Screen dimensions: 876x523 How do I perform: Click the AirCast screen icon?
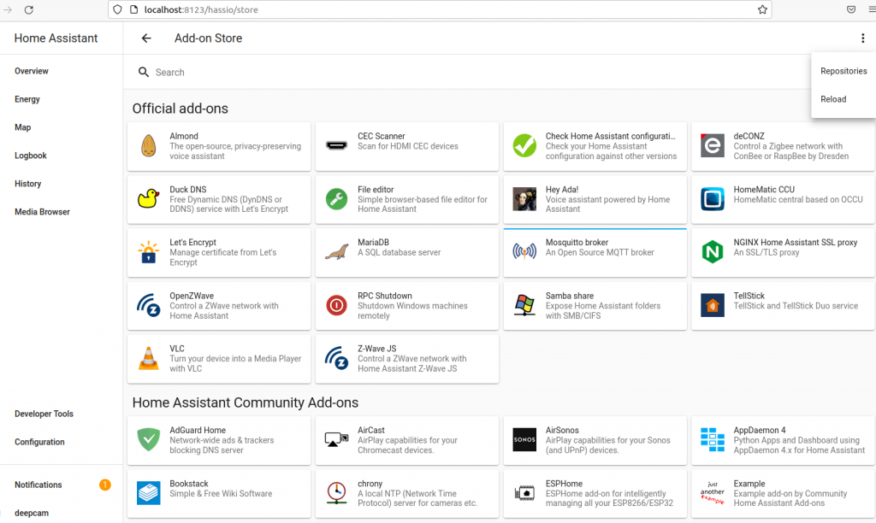pyautogui.click(x=336, y=440)
